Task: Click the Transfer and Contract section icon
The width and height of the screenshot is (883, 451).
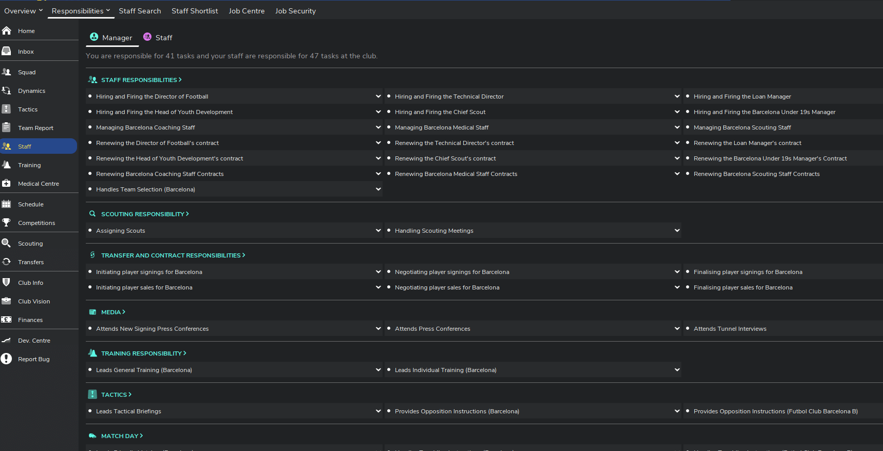Action: pos(93,255)
